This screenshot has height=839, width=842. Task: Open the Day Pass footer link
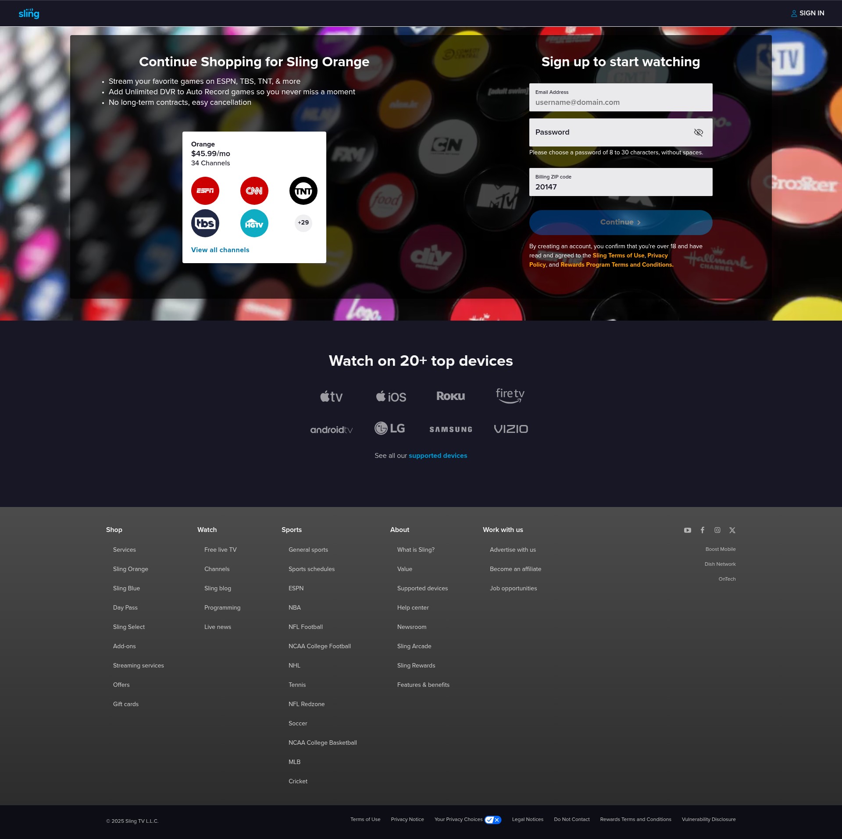point(125,607)
